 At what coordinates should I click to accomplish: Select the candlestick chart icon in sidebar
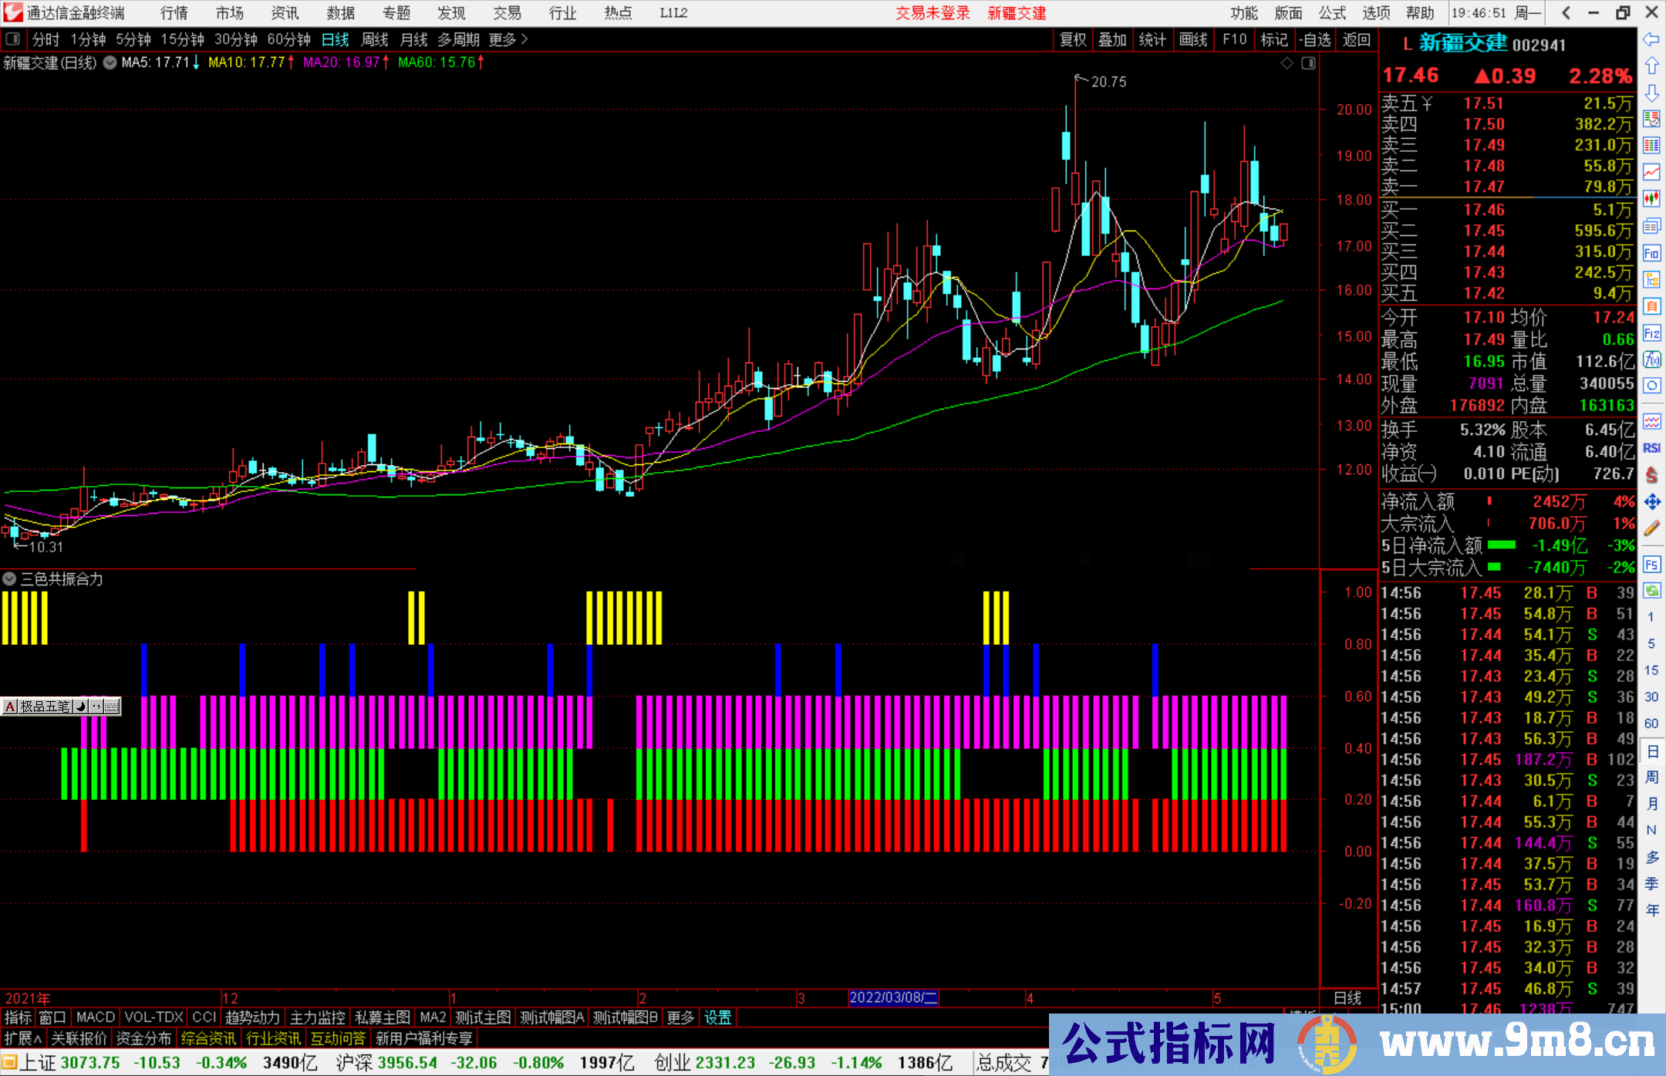click(x=1651, y=199)
